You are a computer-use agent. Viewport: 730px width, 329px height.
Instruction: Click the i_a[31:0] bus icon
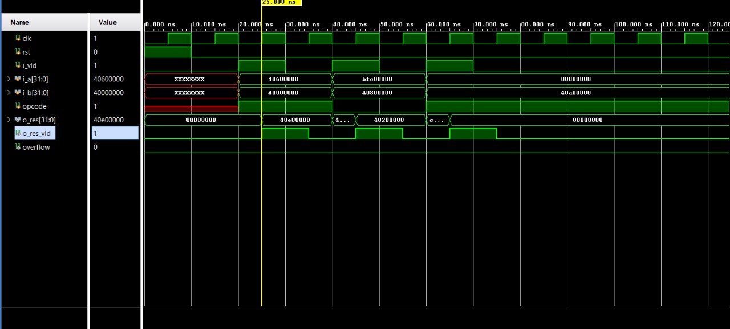tap(18, 79)
